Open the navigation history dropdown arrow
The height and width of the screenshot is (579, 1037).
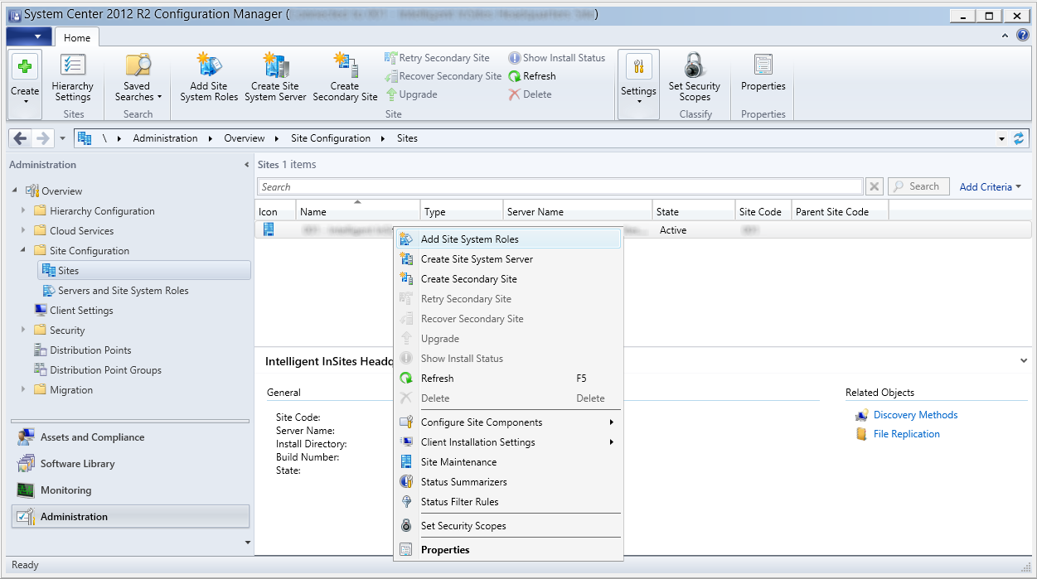[62, 138]
